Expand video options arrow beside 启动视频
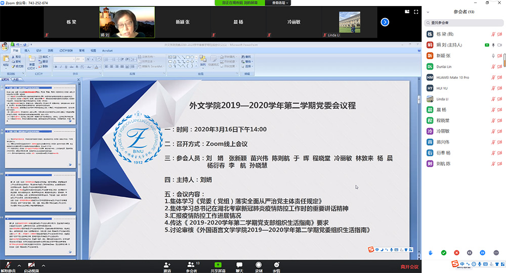This screenshot has height=273, width=506. pos(44,265)
